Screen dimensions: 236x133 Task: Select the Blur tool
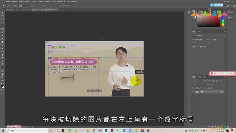coord(2,55)
